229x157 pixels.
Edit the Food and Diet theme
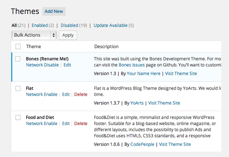tap(66, 124)
